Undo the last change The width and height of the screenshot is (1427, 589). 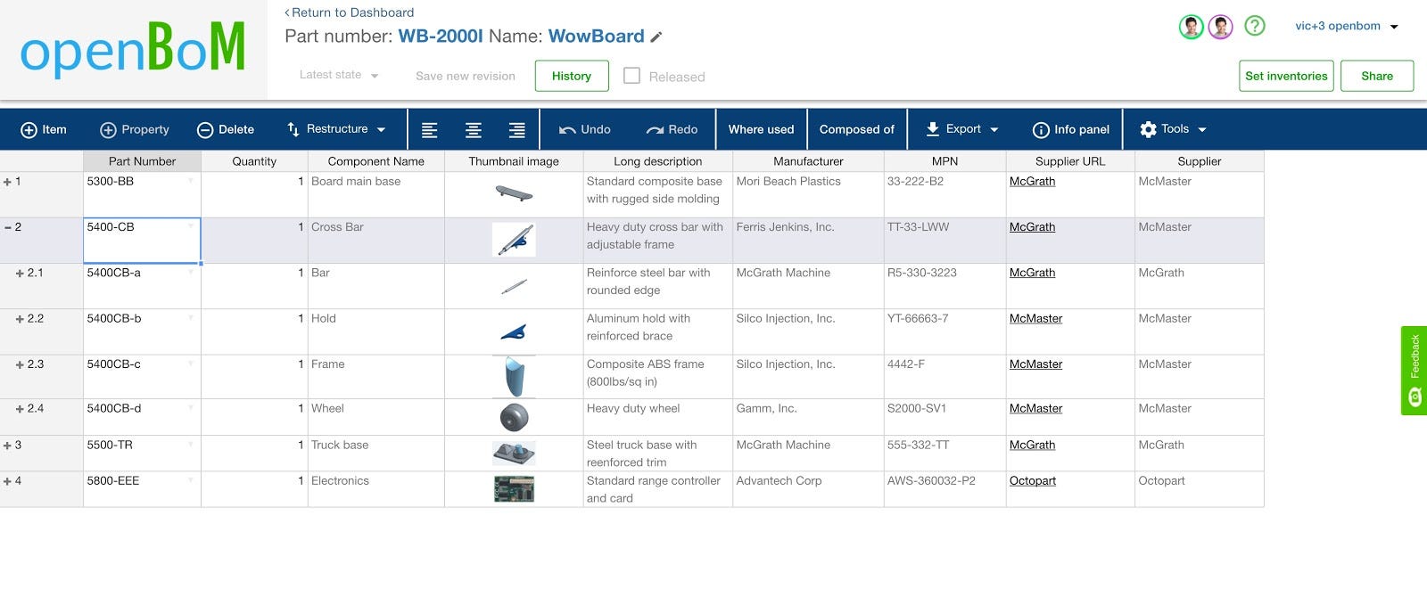[585, 129]
